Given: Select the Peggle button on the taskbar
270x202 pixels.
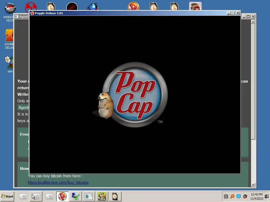Looking at the screenshot, I should [x=62, y=196].
